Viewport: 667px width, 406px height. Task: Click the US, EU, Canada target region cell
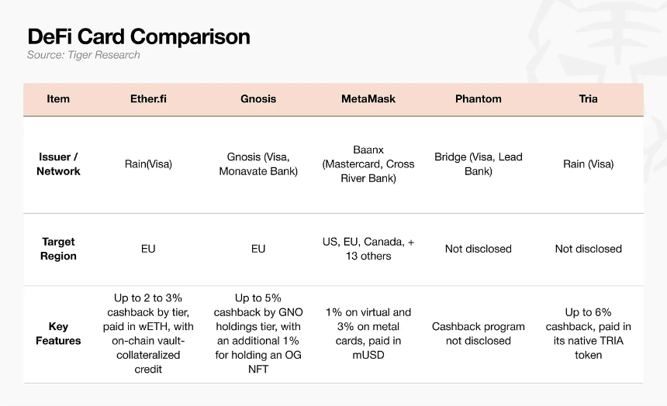coord(368,249)
